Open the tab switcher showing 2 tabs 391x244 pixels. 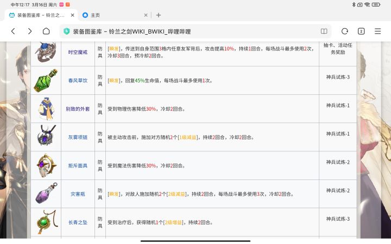361,31
